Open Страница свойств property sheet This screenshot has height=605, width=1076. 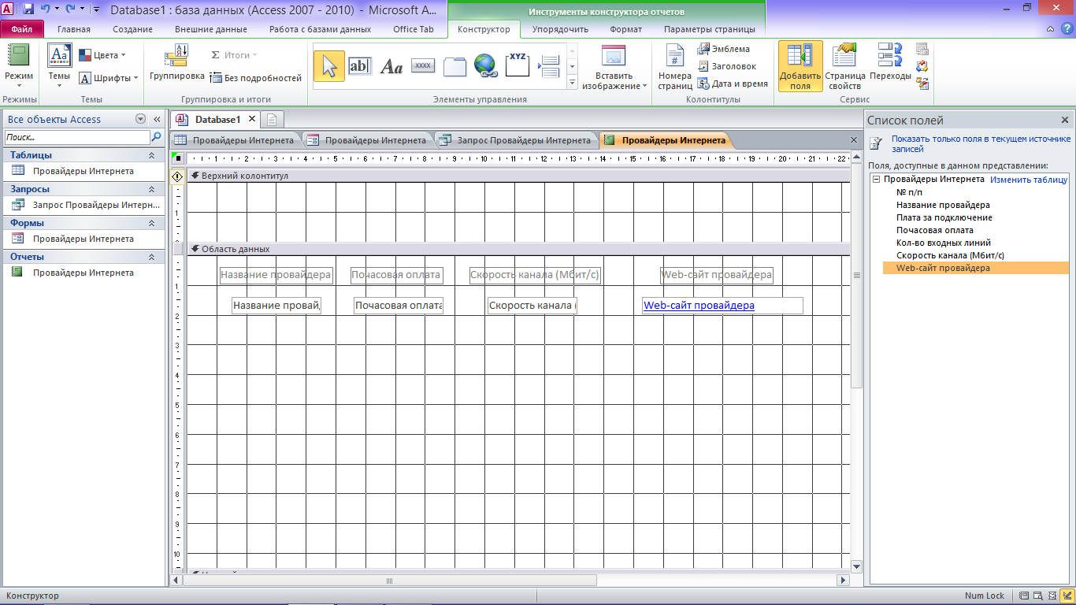845,66
